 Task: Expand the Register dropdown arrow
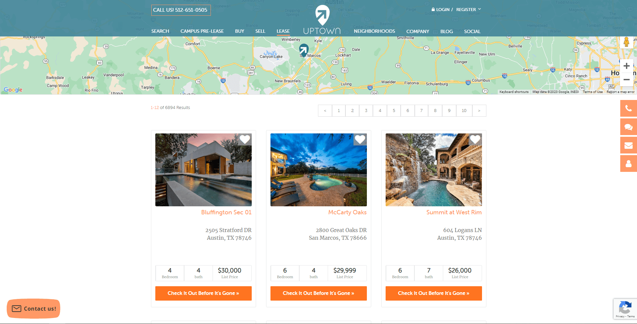[480, 9]
